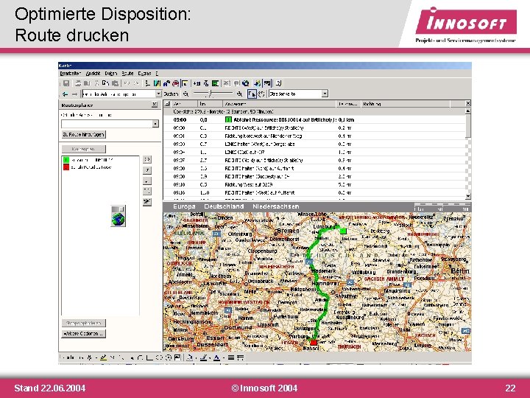Click the font color A icon
The image size is (530, 398).
pos(216,357)
